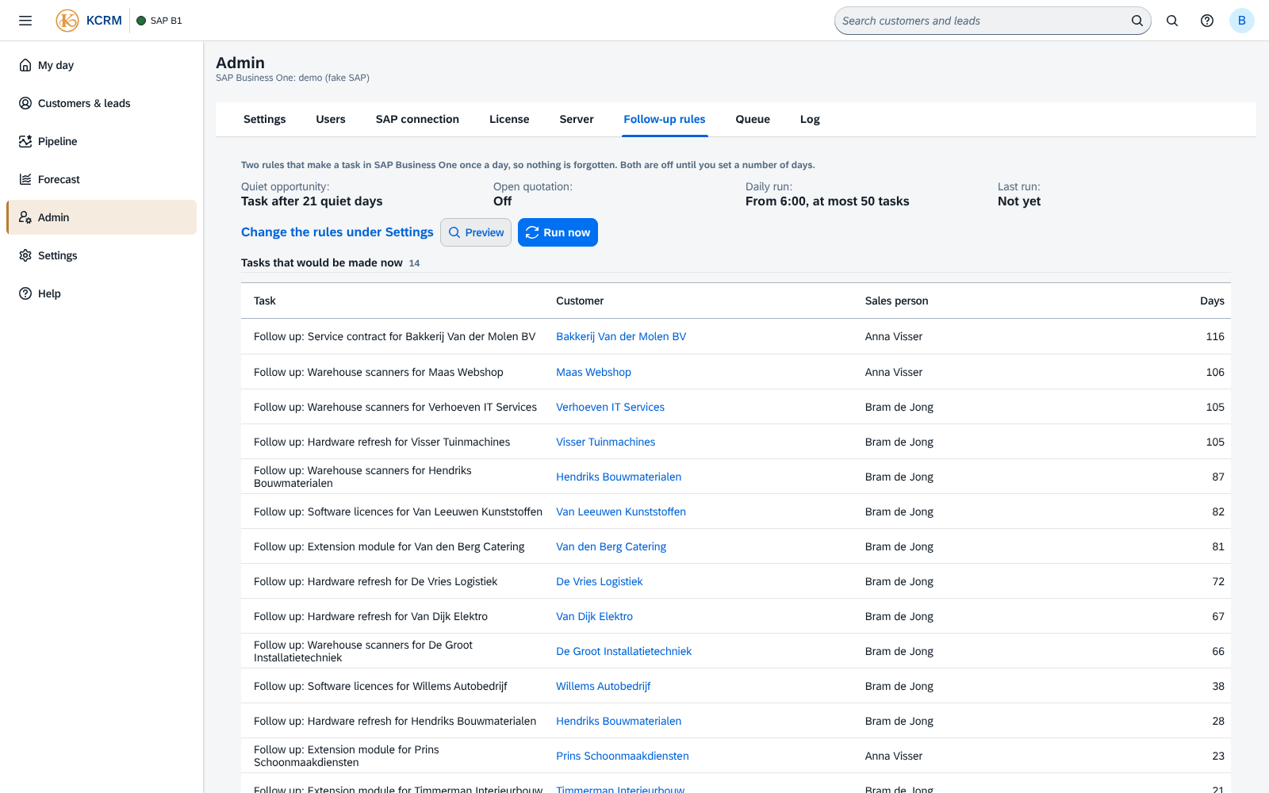
Task: Open the Prins Schoonmaakdiensten customer link
Action: tap(623, 756)
